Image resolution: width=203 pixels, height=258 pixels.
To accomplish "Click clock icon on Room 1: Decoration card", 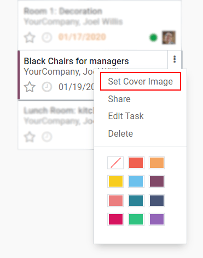I will [x=47, y=37].
